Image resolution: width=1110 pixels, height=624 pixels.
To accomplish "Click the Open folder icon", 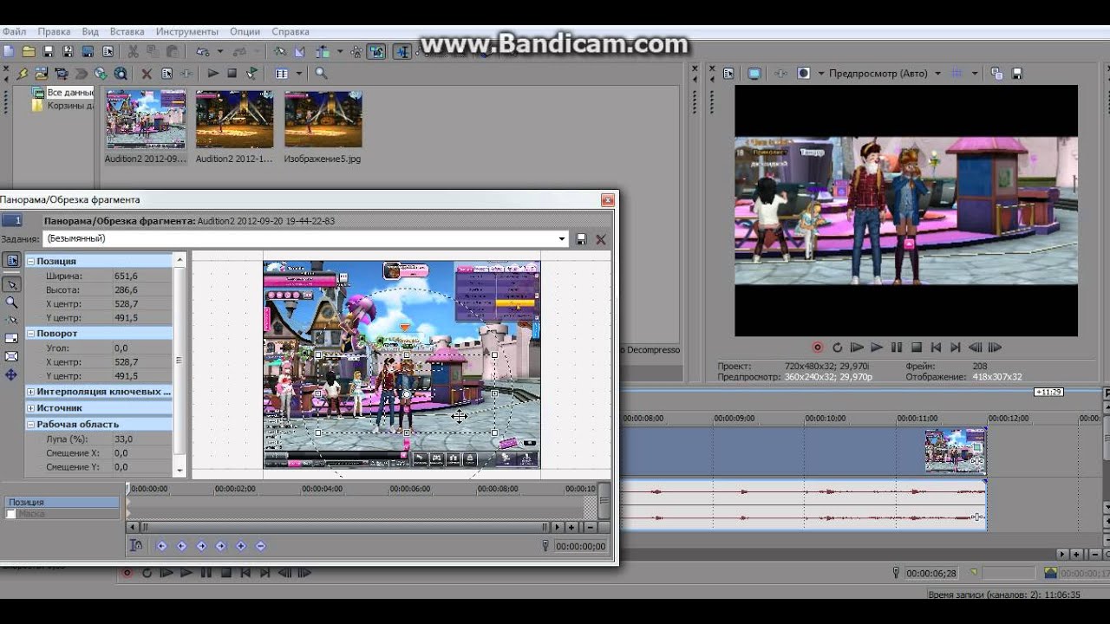I will pos(29,51).
